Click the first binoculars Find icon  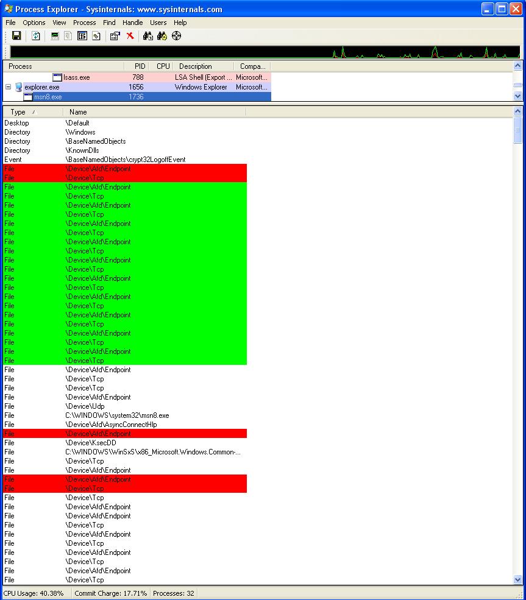click(147, 36)
